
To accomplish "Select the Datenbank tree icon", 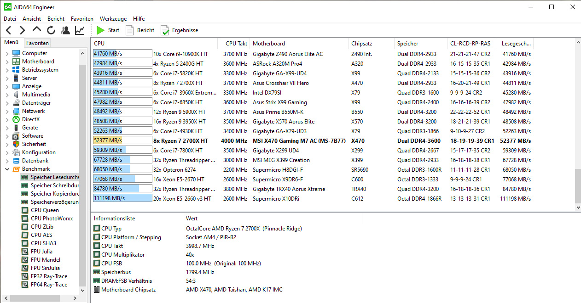I will pos(16,161).
